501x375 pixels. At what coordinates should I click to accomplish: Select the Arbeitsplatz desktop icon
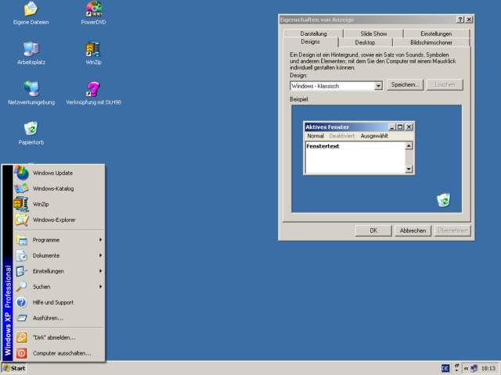[31, 49]
